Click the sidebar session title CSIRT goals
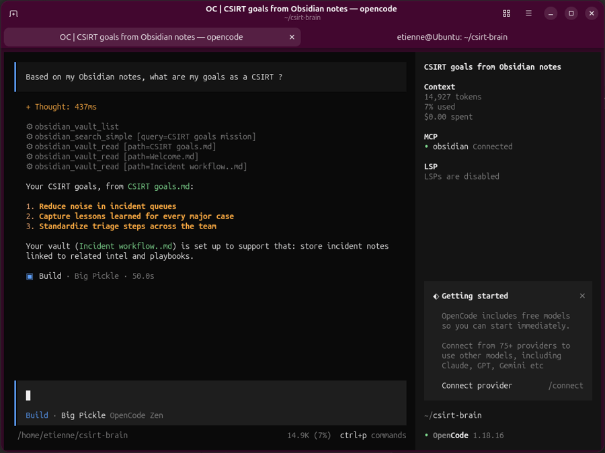The width and height of the screenshot is (605, 453). (492, 67)
